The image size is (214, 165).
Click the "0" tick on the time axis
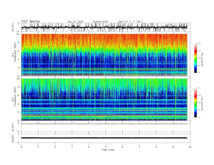pos(21,147)
